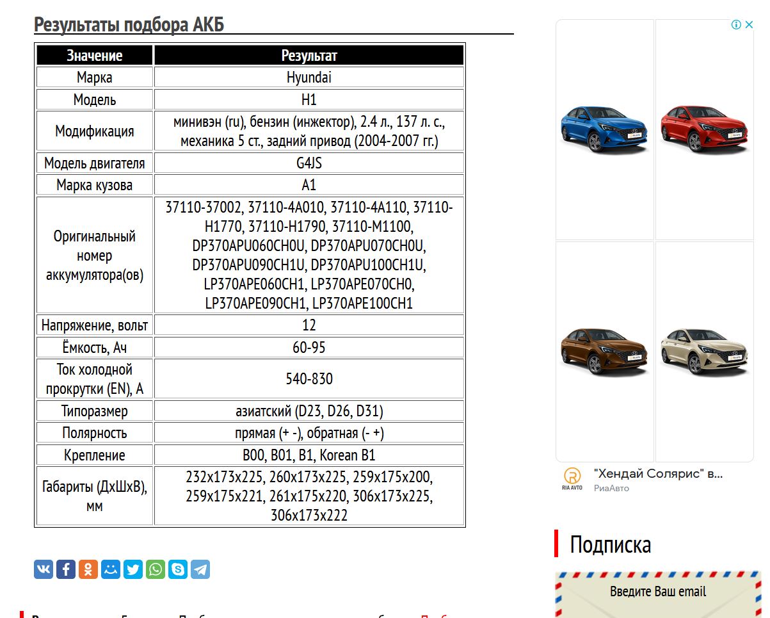Close the advertisement with X
The height and width of the screenshot is (618, 770).
point(748,25)
